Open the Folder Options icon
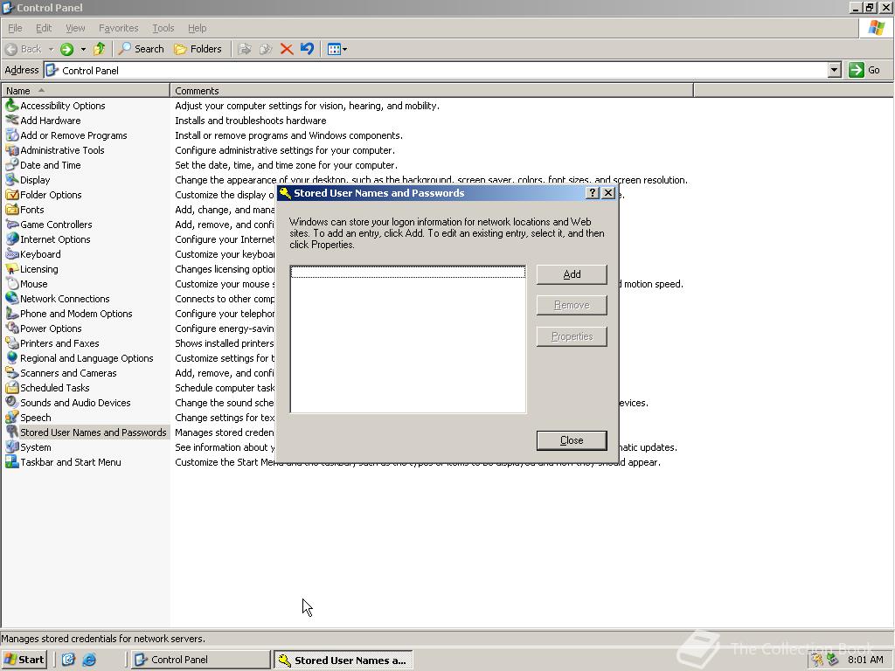The height and width of the screenshot is (671, 895). (12, 195)
